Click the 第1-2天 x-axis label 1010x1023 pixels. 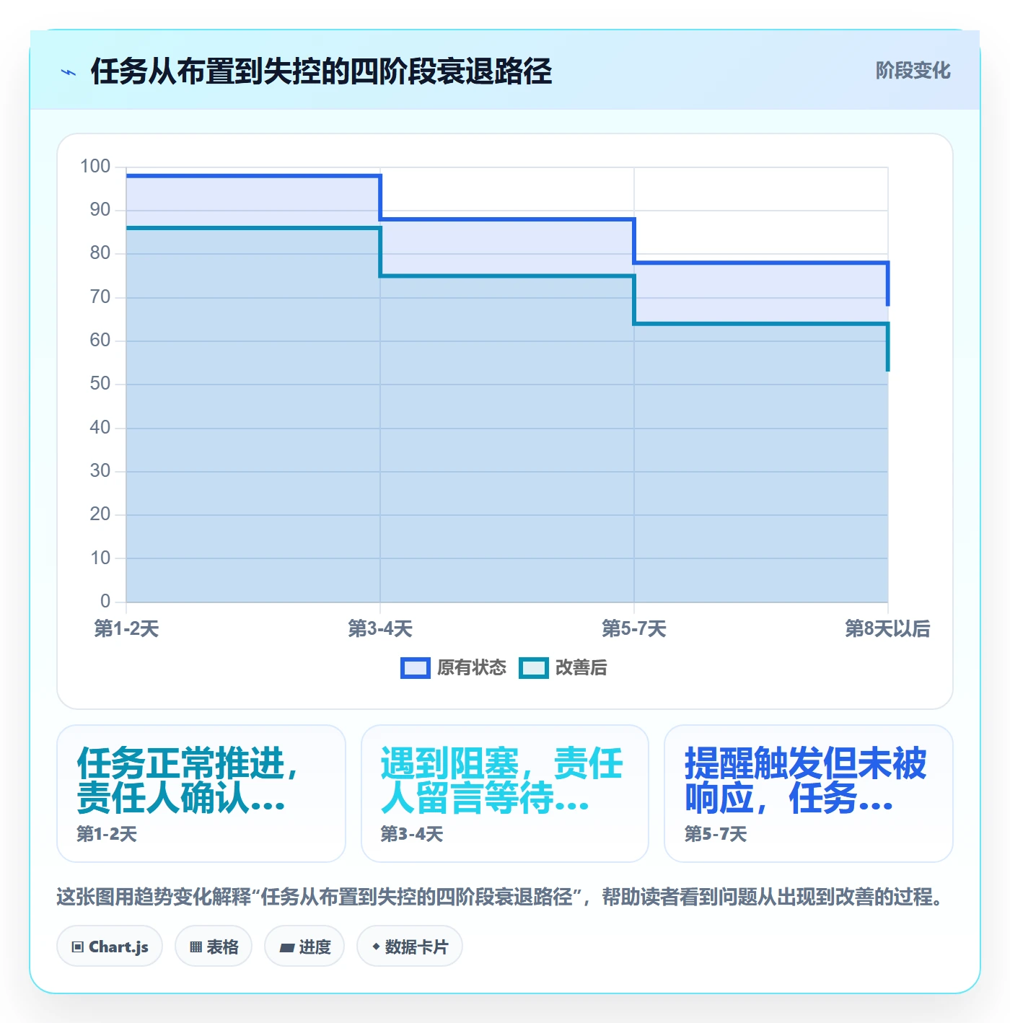click(x=126, y=629)
